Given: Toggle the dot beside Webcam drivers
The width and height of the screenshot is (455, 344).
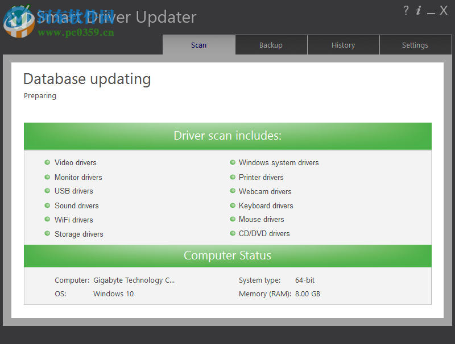Looking at the screenshot, I should coord(233,191).
